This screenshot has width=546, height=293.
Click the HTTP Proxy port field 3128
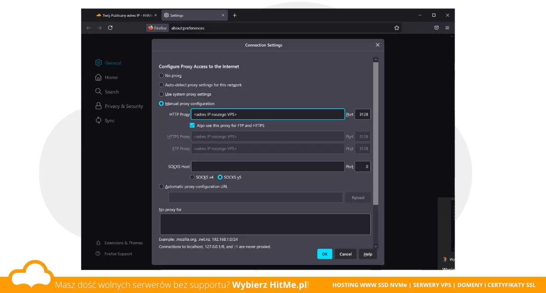click(363, 114)
